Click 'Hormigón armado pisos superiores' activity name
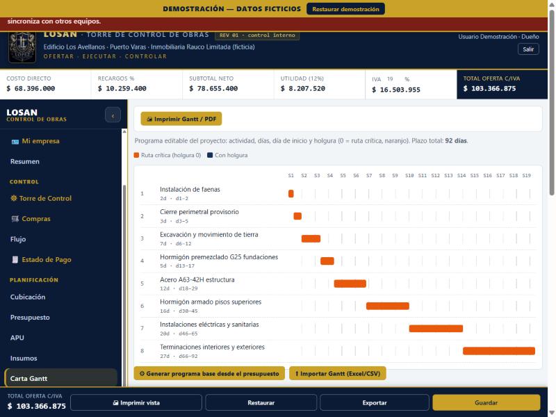Viewport: 556px width, 417px height. pyautogui.click(x=211, y=302)
